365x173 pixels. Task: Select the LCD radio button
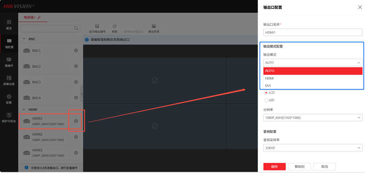pyautogui.click(x=266, y=93)
